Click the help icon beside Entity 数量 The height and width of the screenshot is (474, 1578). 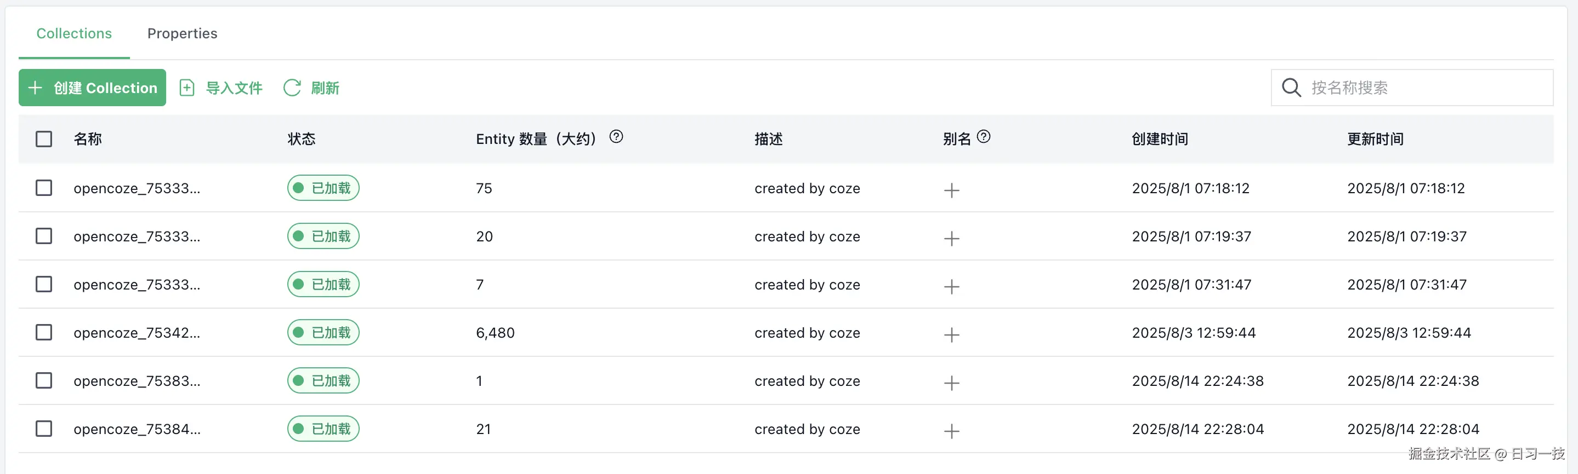(616, 137)
